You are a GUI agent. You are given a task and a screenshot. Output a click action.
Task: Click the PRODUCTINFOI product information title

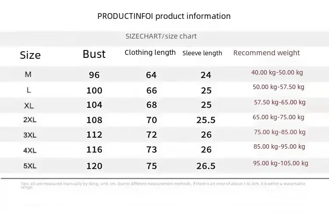tap(164, 16)
